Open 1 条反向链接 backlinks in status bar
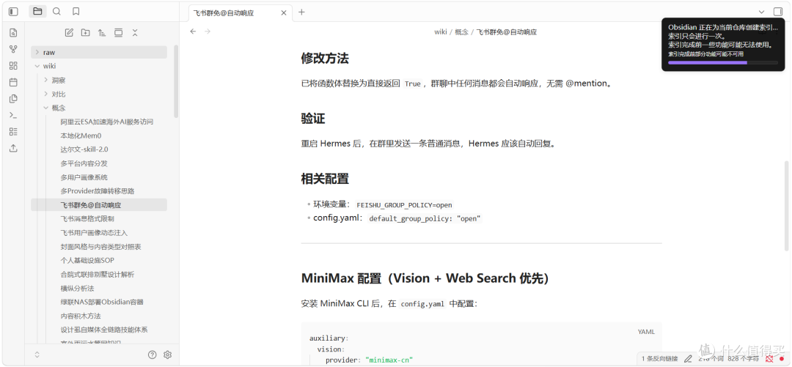This screenshot has height=367, width=792. tap(660, 359)
